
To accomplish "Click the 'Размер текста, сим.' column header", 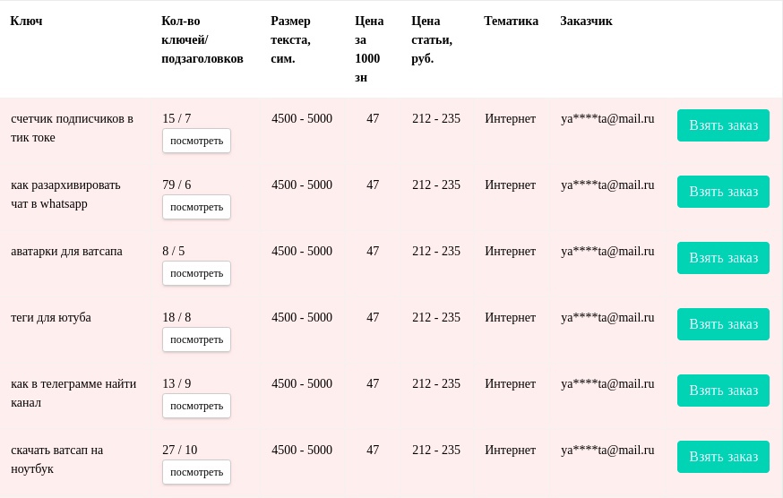I will point(291,39).
